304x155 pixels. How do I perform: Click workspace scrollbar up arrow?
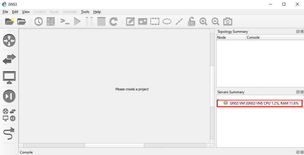tap(212, 31)
